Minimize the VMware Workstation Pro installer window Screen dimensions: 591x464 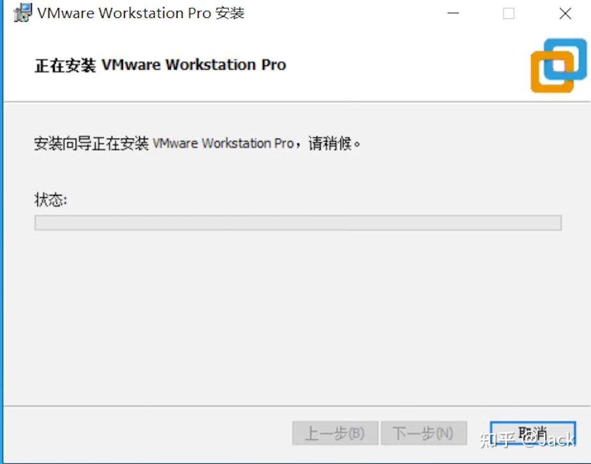[453, 13]
